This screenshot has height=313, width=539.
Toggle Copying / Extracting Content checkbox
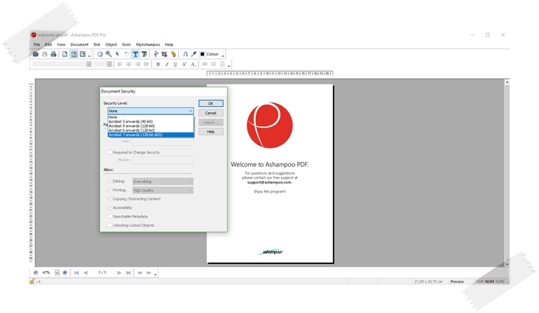pyautogui.click(x=110, y=199)
